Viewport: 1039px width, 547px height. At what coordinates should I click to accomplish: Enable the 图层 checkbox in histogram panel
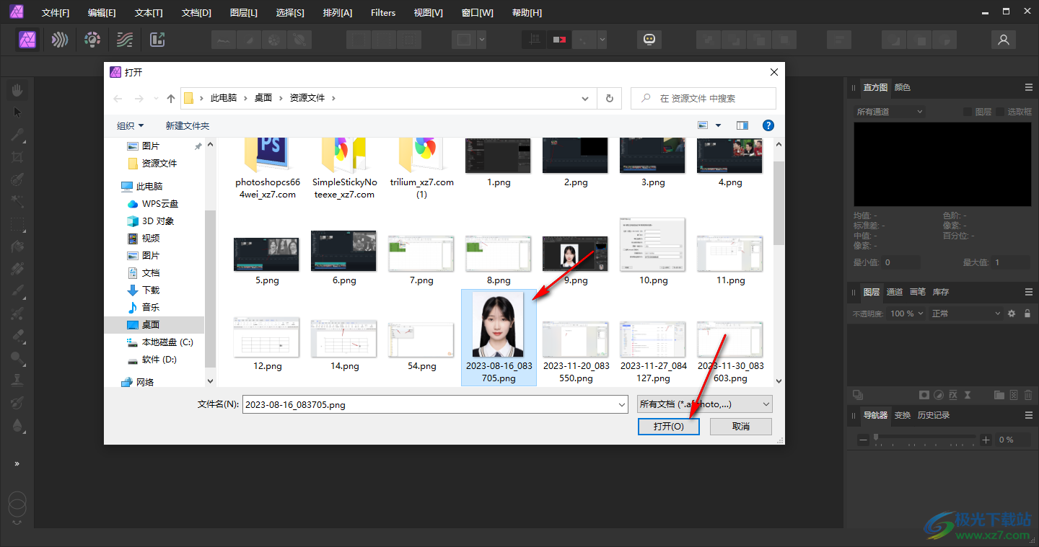tap(968, 112)
